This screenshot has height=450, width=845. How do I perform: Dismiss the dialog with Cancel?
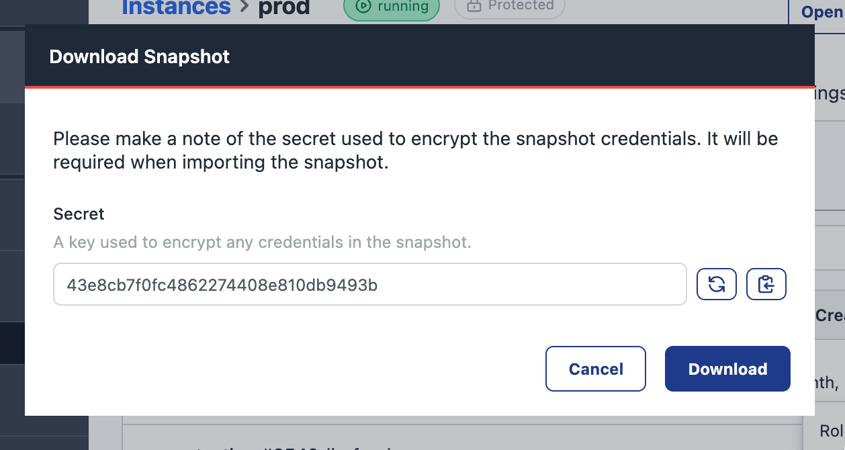click(595, 368)
